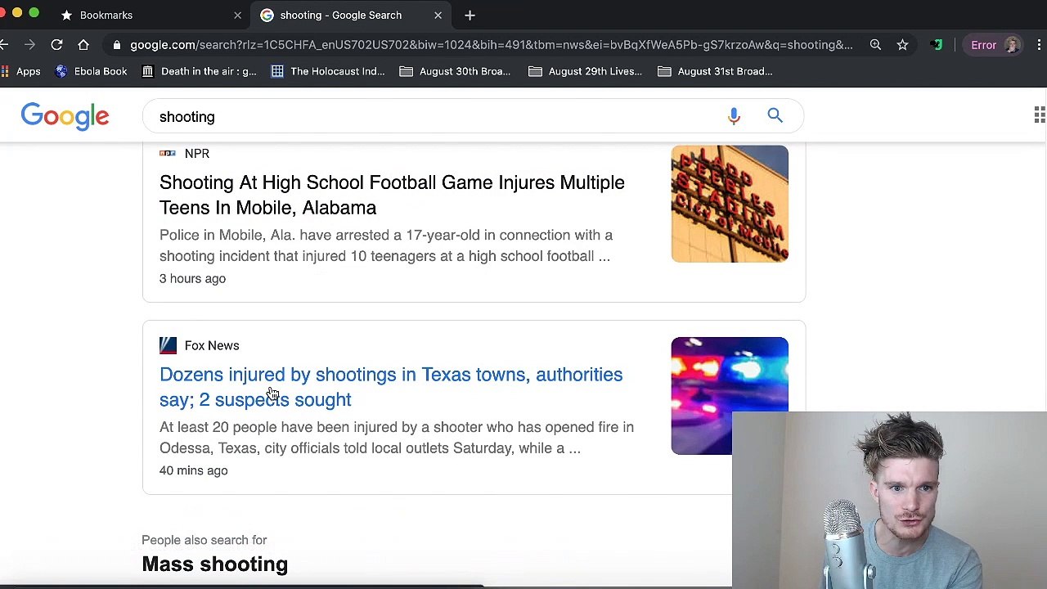Expand the August 30th Broa... bookmark folder
This screenshot has height=589, width=1047.
pyautogui.click(x=455, y=71)
